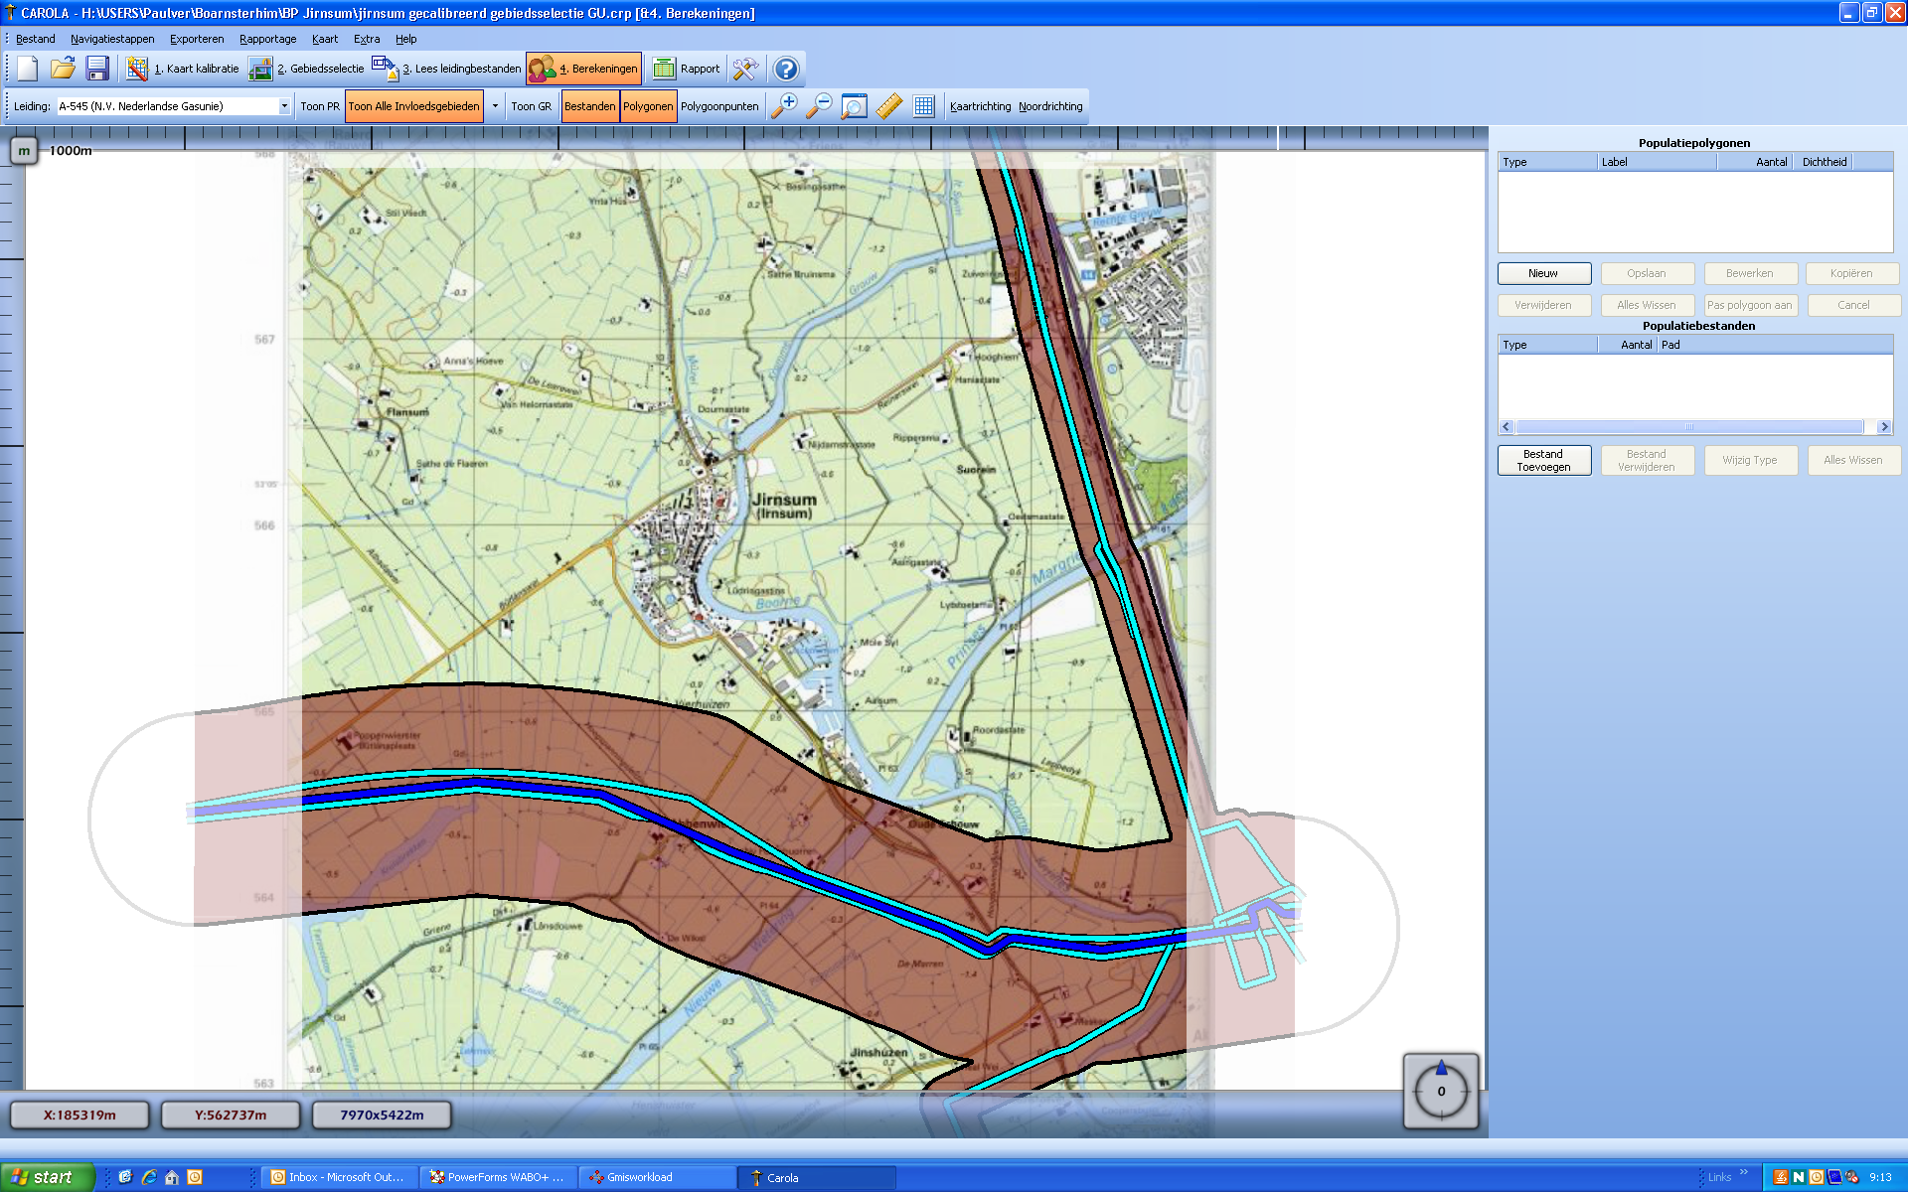This screenshot has width=1908, height=1192.
Task: Expand the arrow beside Toon Alle Invloedsgebieden
Action: pos(495,106)
